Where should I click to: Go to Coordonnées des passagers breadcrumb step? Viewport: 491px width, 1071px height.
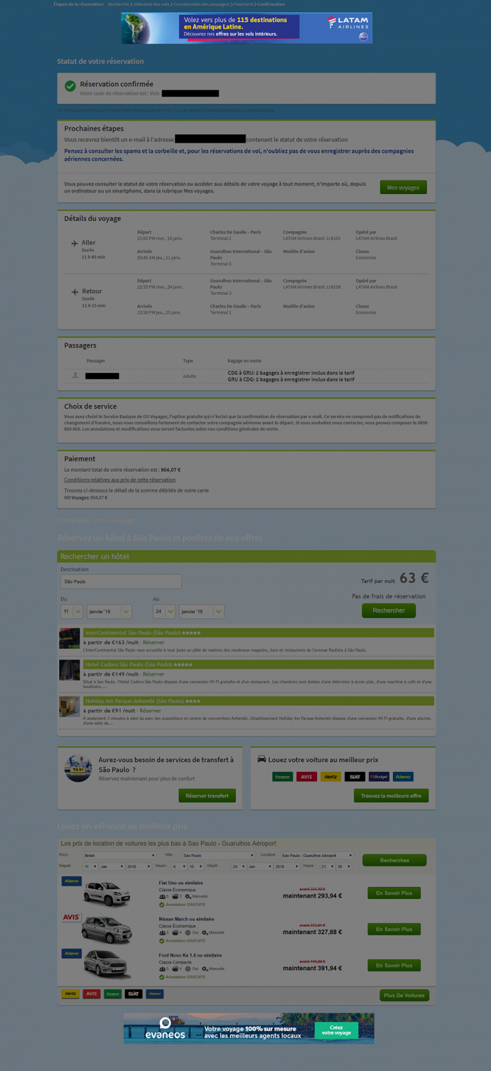202,4
